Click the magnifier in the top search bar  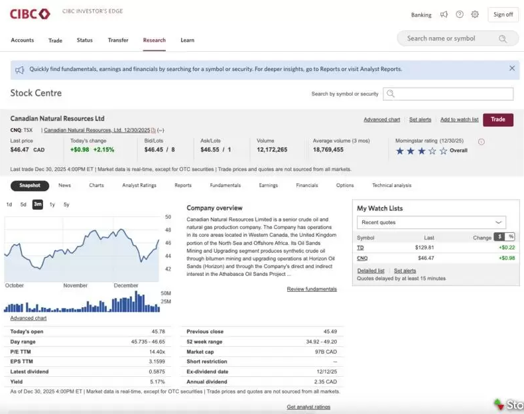point(502,38)
